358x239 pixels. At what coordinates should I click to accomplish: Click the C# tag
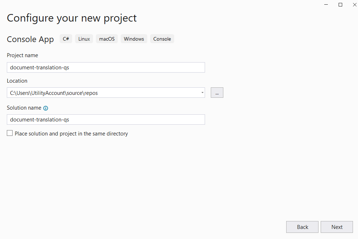pyautogui.click(x=66, y=39)
